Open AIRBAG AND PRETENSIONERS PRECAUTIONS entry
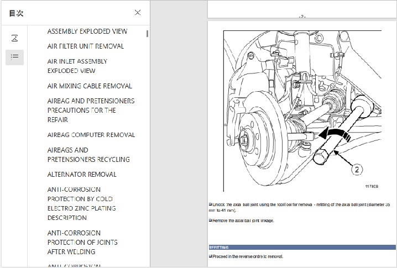397x268 pixels. pos(91,111)
